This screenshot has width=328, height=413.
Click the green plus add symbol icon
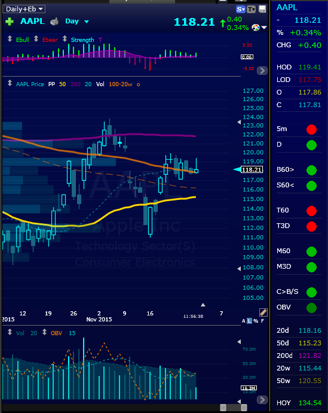coord(10,22)
